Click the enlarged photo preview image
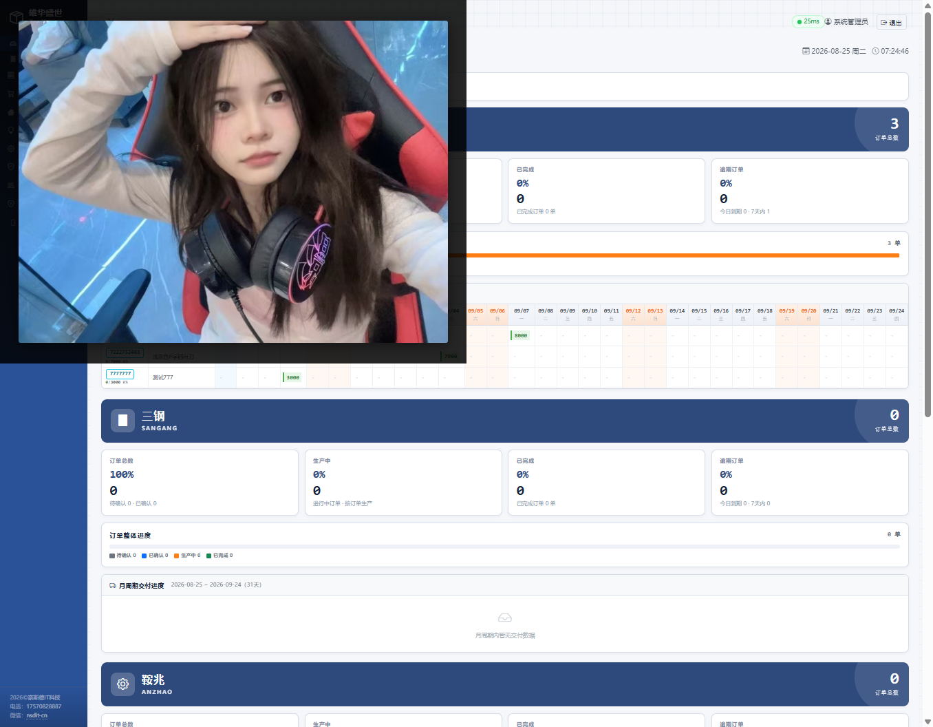Image resolution: width=933 pixels, height=727 pixels. click(x=233, y=182)
